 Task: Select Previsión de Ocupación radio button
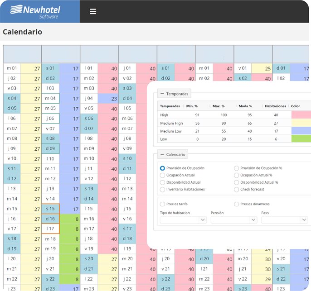162,168
